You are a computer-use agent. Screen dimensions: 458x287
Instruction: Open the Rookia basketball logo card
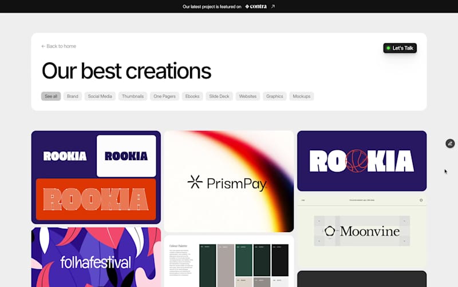click(x=362, y=161)
